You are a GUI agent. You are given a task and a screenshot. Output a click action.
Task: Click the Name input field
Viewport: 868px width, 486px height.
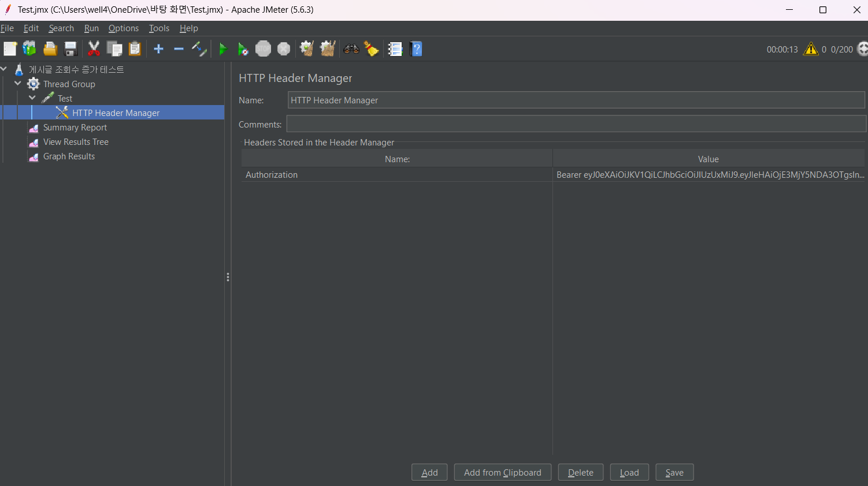point(576,100)
